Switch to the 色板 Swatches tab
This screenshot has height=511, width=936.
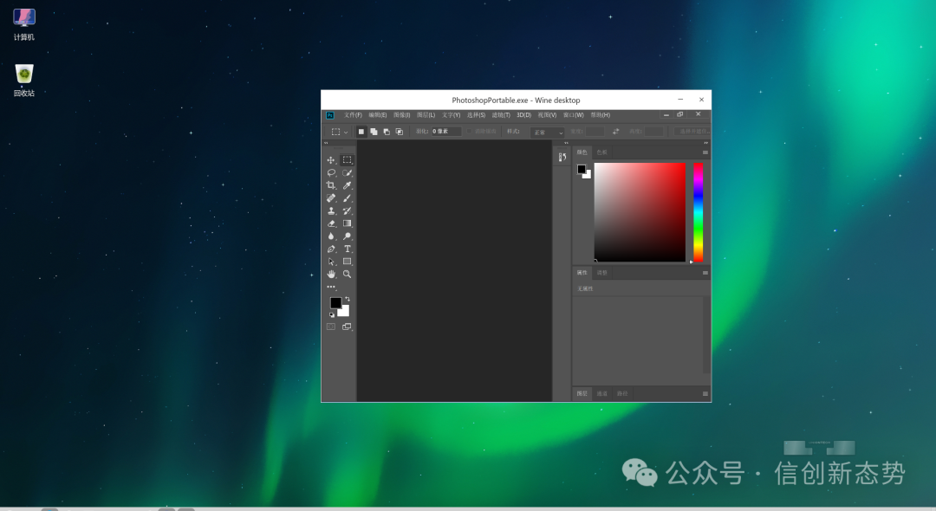click(x=601, y=152)
